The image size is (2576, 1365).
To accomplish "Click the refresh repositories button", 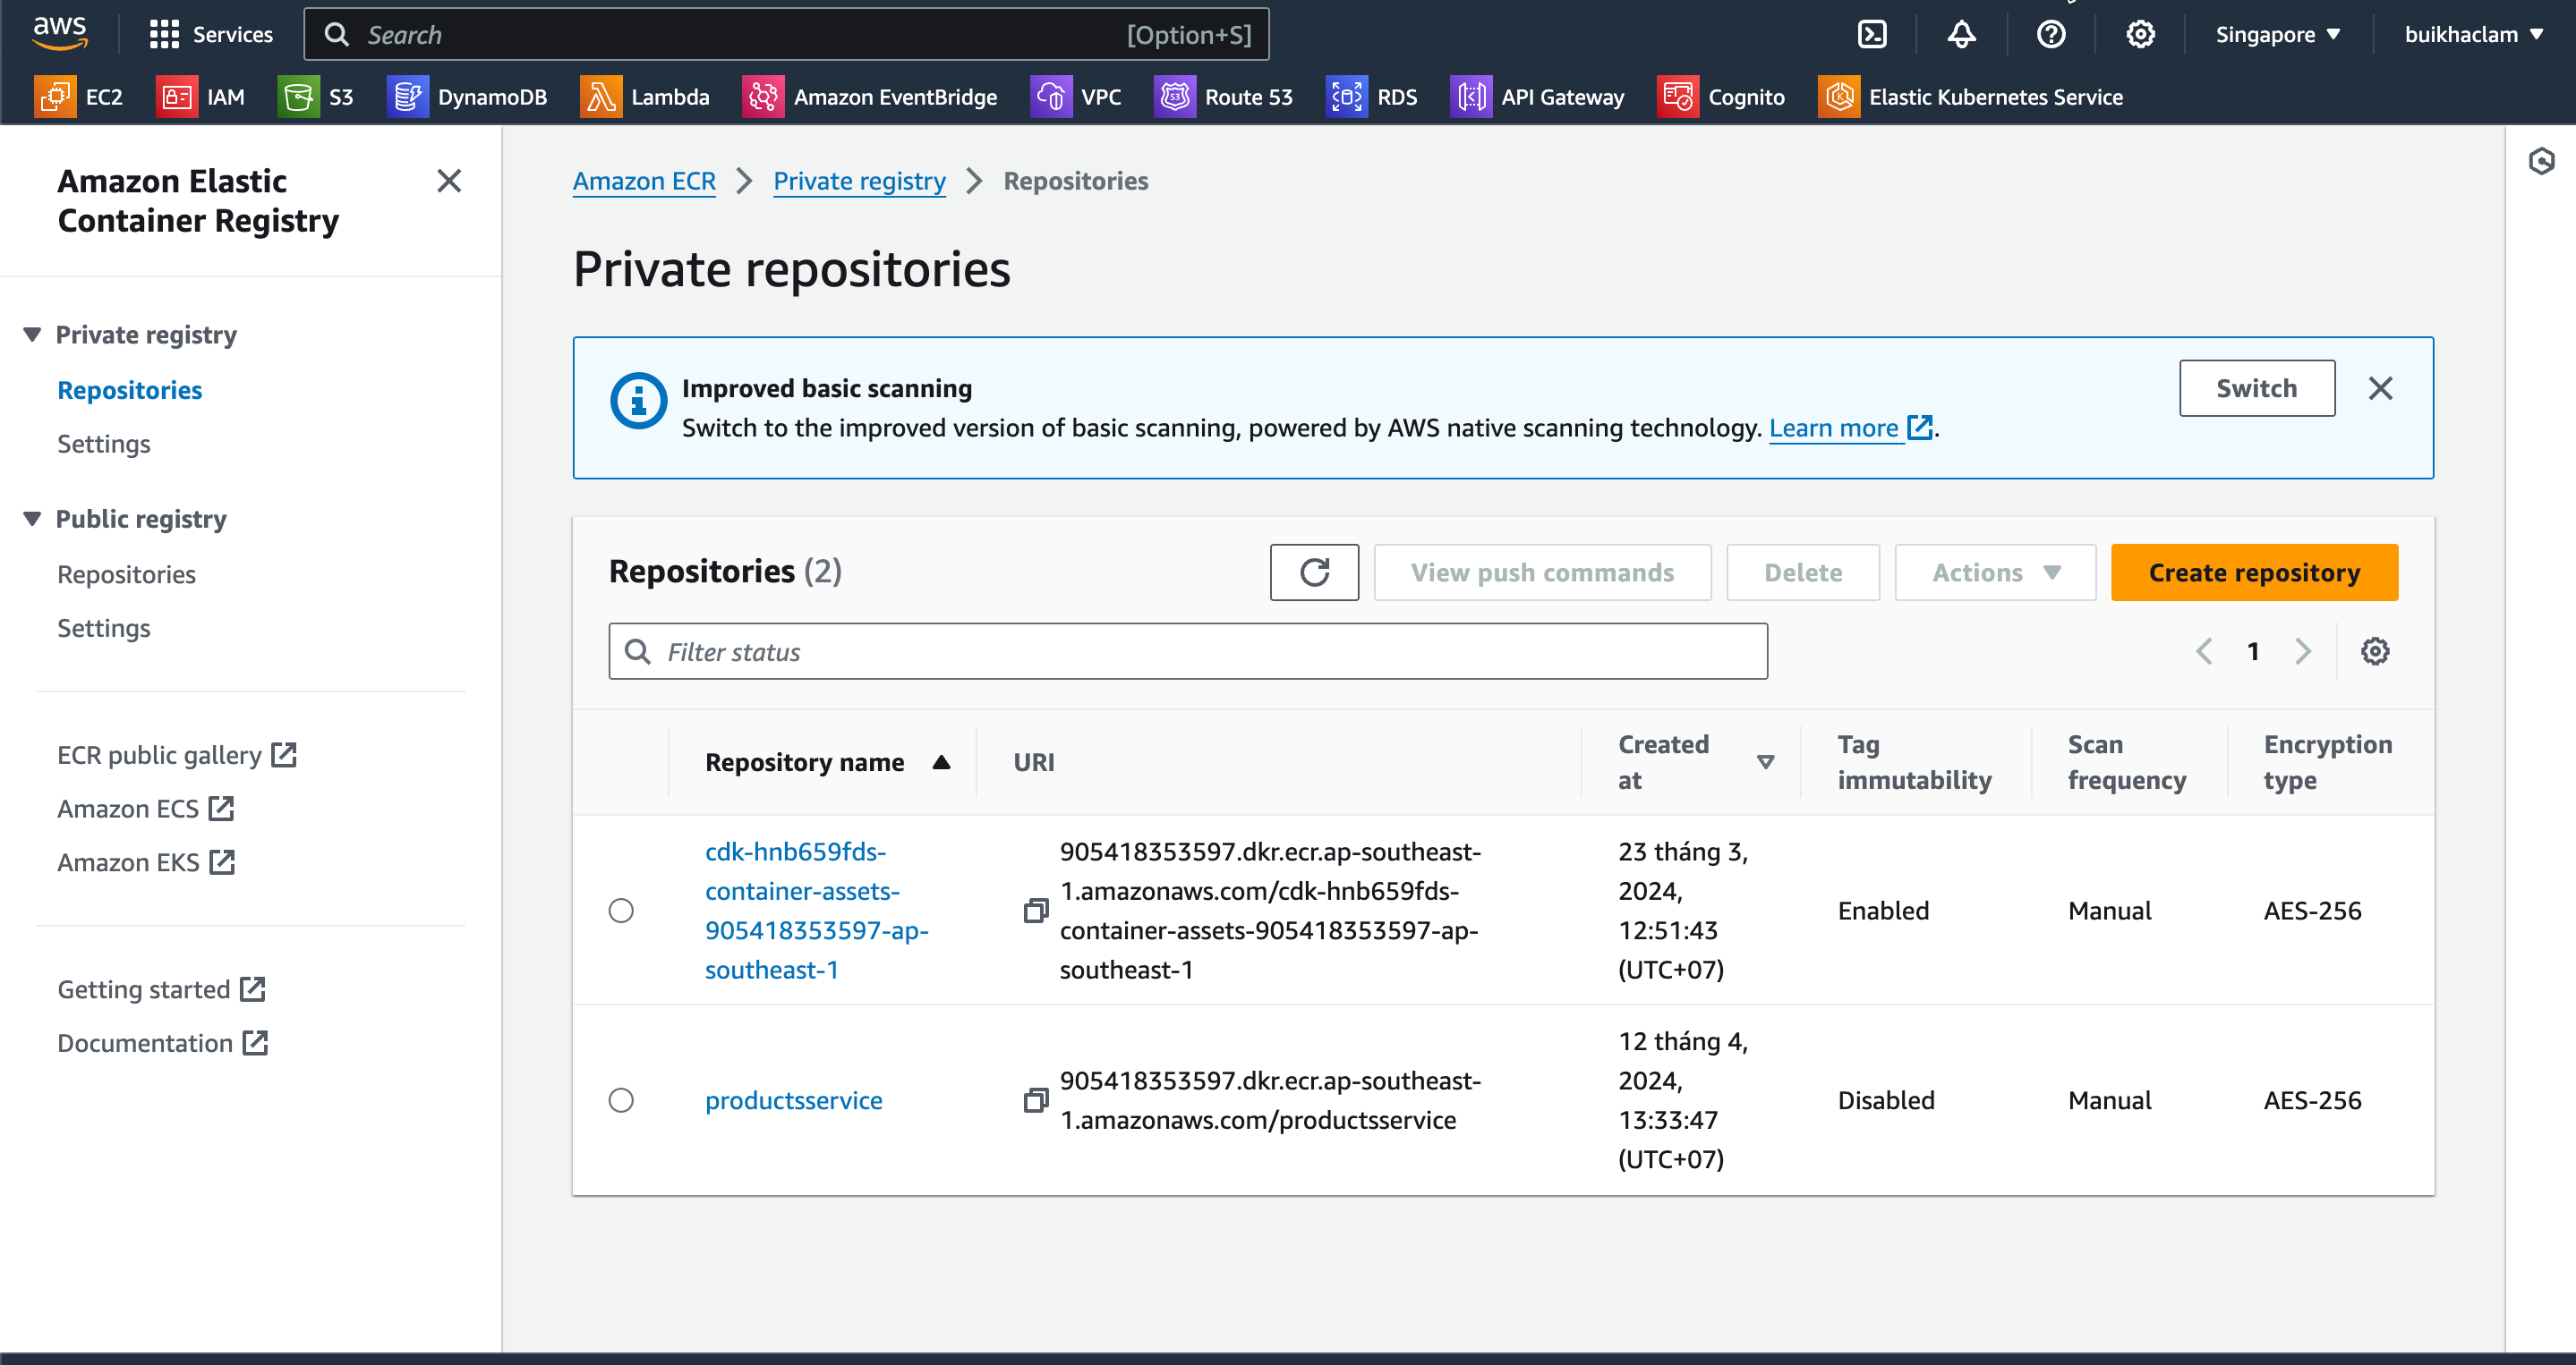I will pyautogui.click(x=1314, y=572).
